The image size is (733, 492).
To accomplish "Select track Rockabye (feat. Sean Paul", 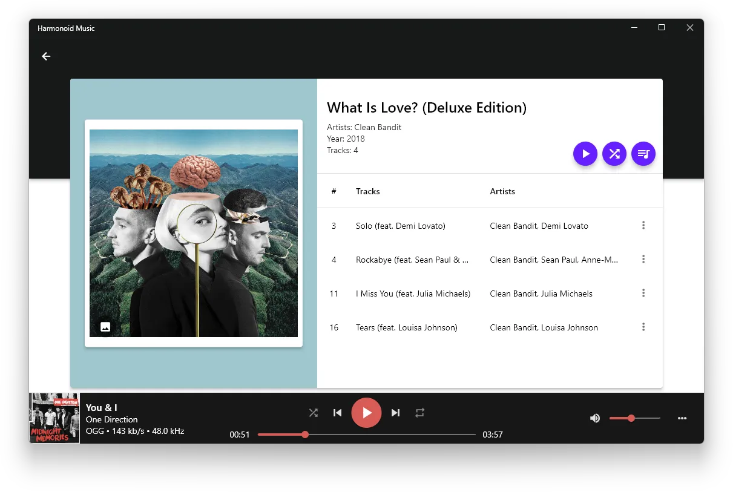I will coord(412,260).
